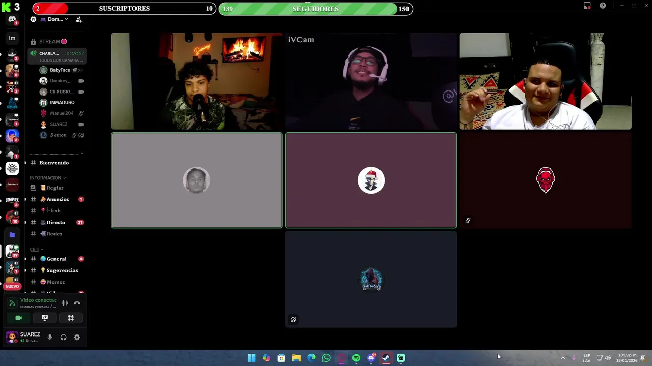Click the server guide icon beside Dom...
This screenshot has height=366, width=652.
coord(33,19)
